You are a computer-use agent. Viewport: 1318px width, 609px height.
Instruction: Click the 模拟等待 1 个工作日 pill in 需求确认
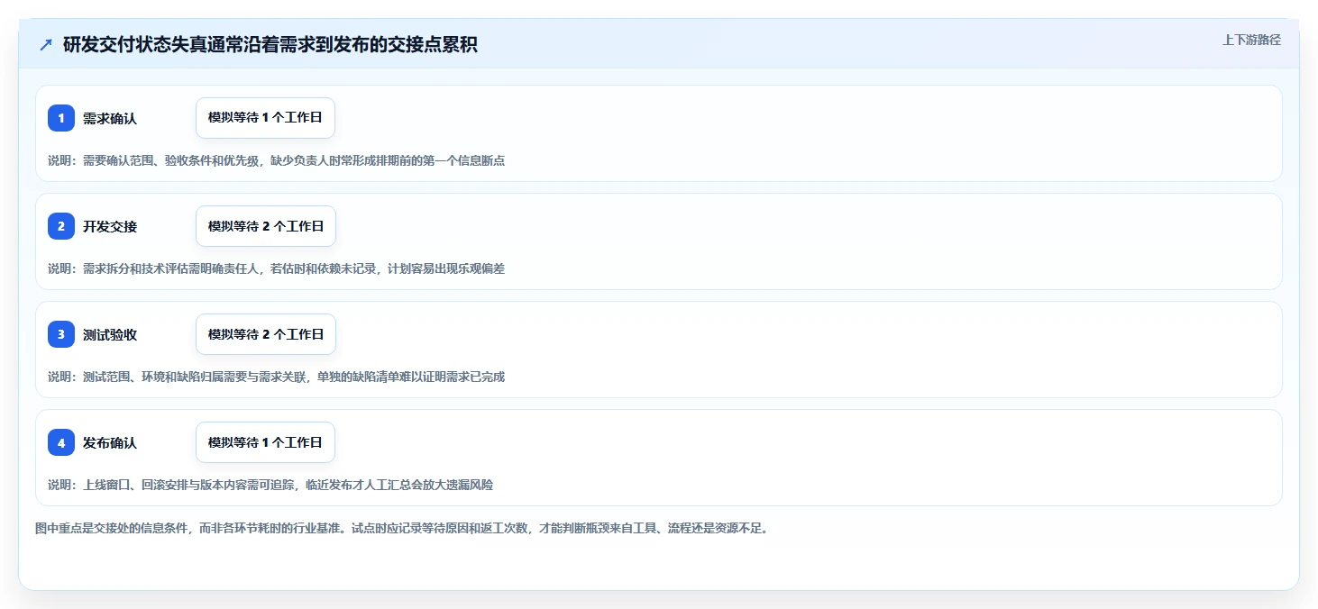(265, 118)
